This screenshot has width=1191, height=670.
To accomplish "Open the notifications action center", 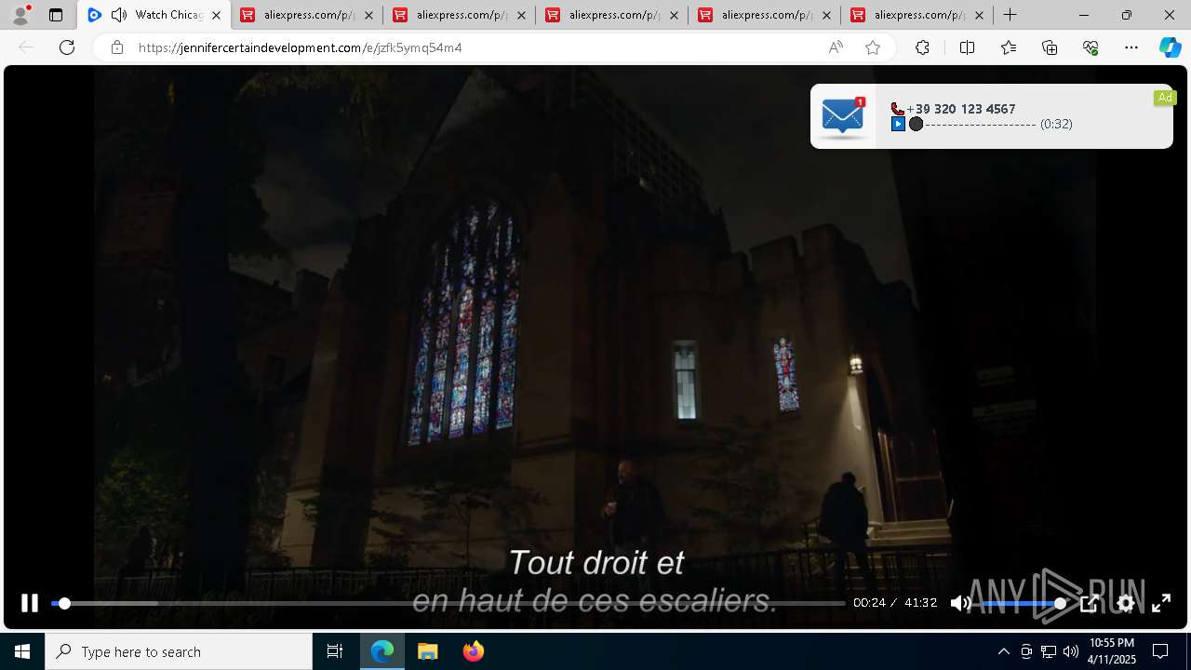I will point(1160,651).
